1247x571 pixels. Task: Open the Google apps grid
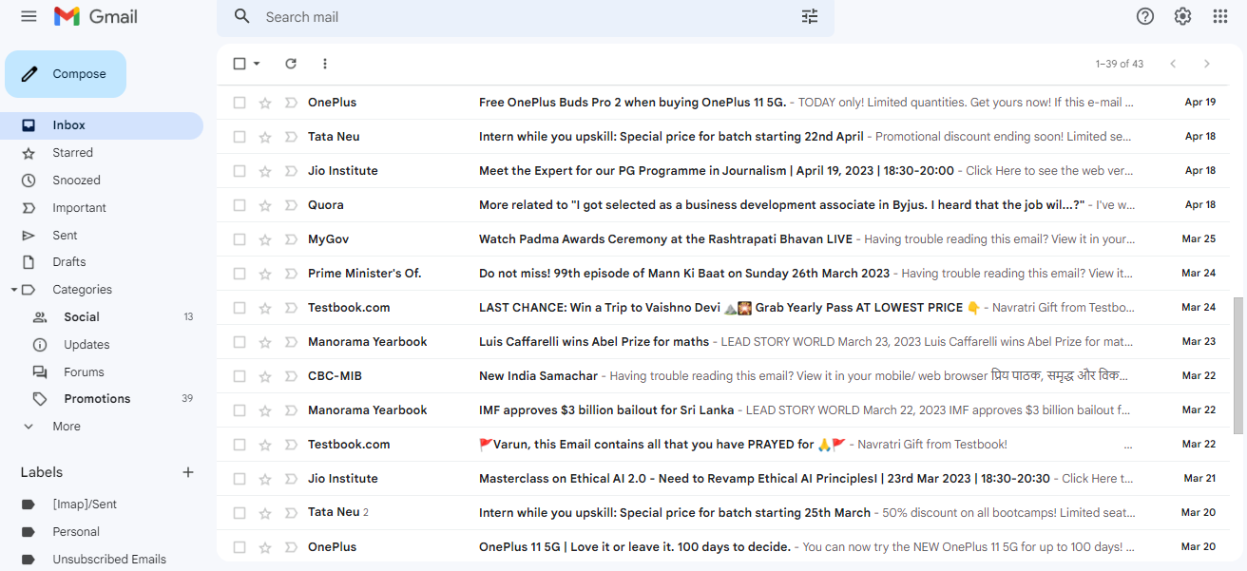pos(1220,16)
